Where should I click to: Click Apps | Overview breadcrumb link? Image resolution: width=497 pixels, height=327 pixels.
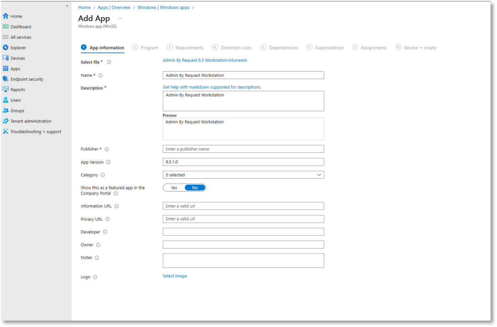pos(114,7)
